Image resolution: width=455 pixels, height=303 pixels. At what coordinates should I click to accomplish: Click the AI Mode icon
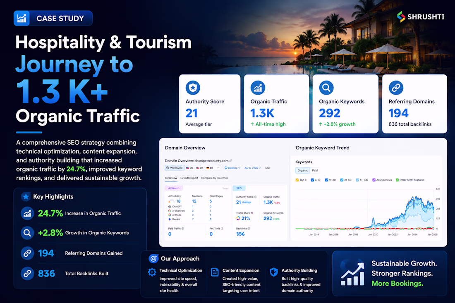tap(170, 215)
